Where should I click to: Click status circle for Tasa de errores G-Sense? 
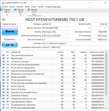[x=4, y=102]
